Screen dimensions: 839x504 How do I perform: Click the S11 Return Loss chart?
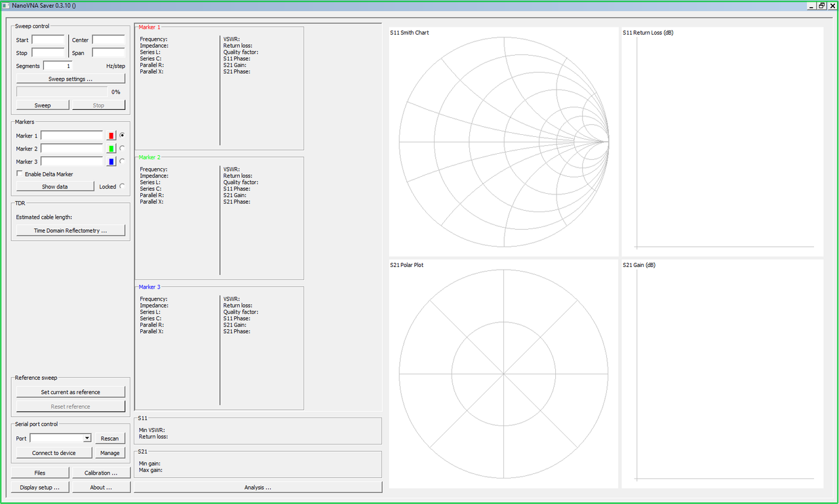pos(722,142)
